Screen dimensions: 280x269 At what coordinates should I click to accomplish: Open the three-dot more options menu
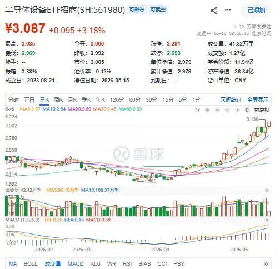(x=228, y=10)
